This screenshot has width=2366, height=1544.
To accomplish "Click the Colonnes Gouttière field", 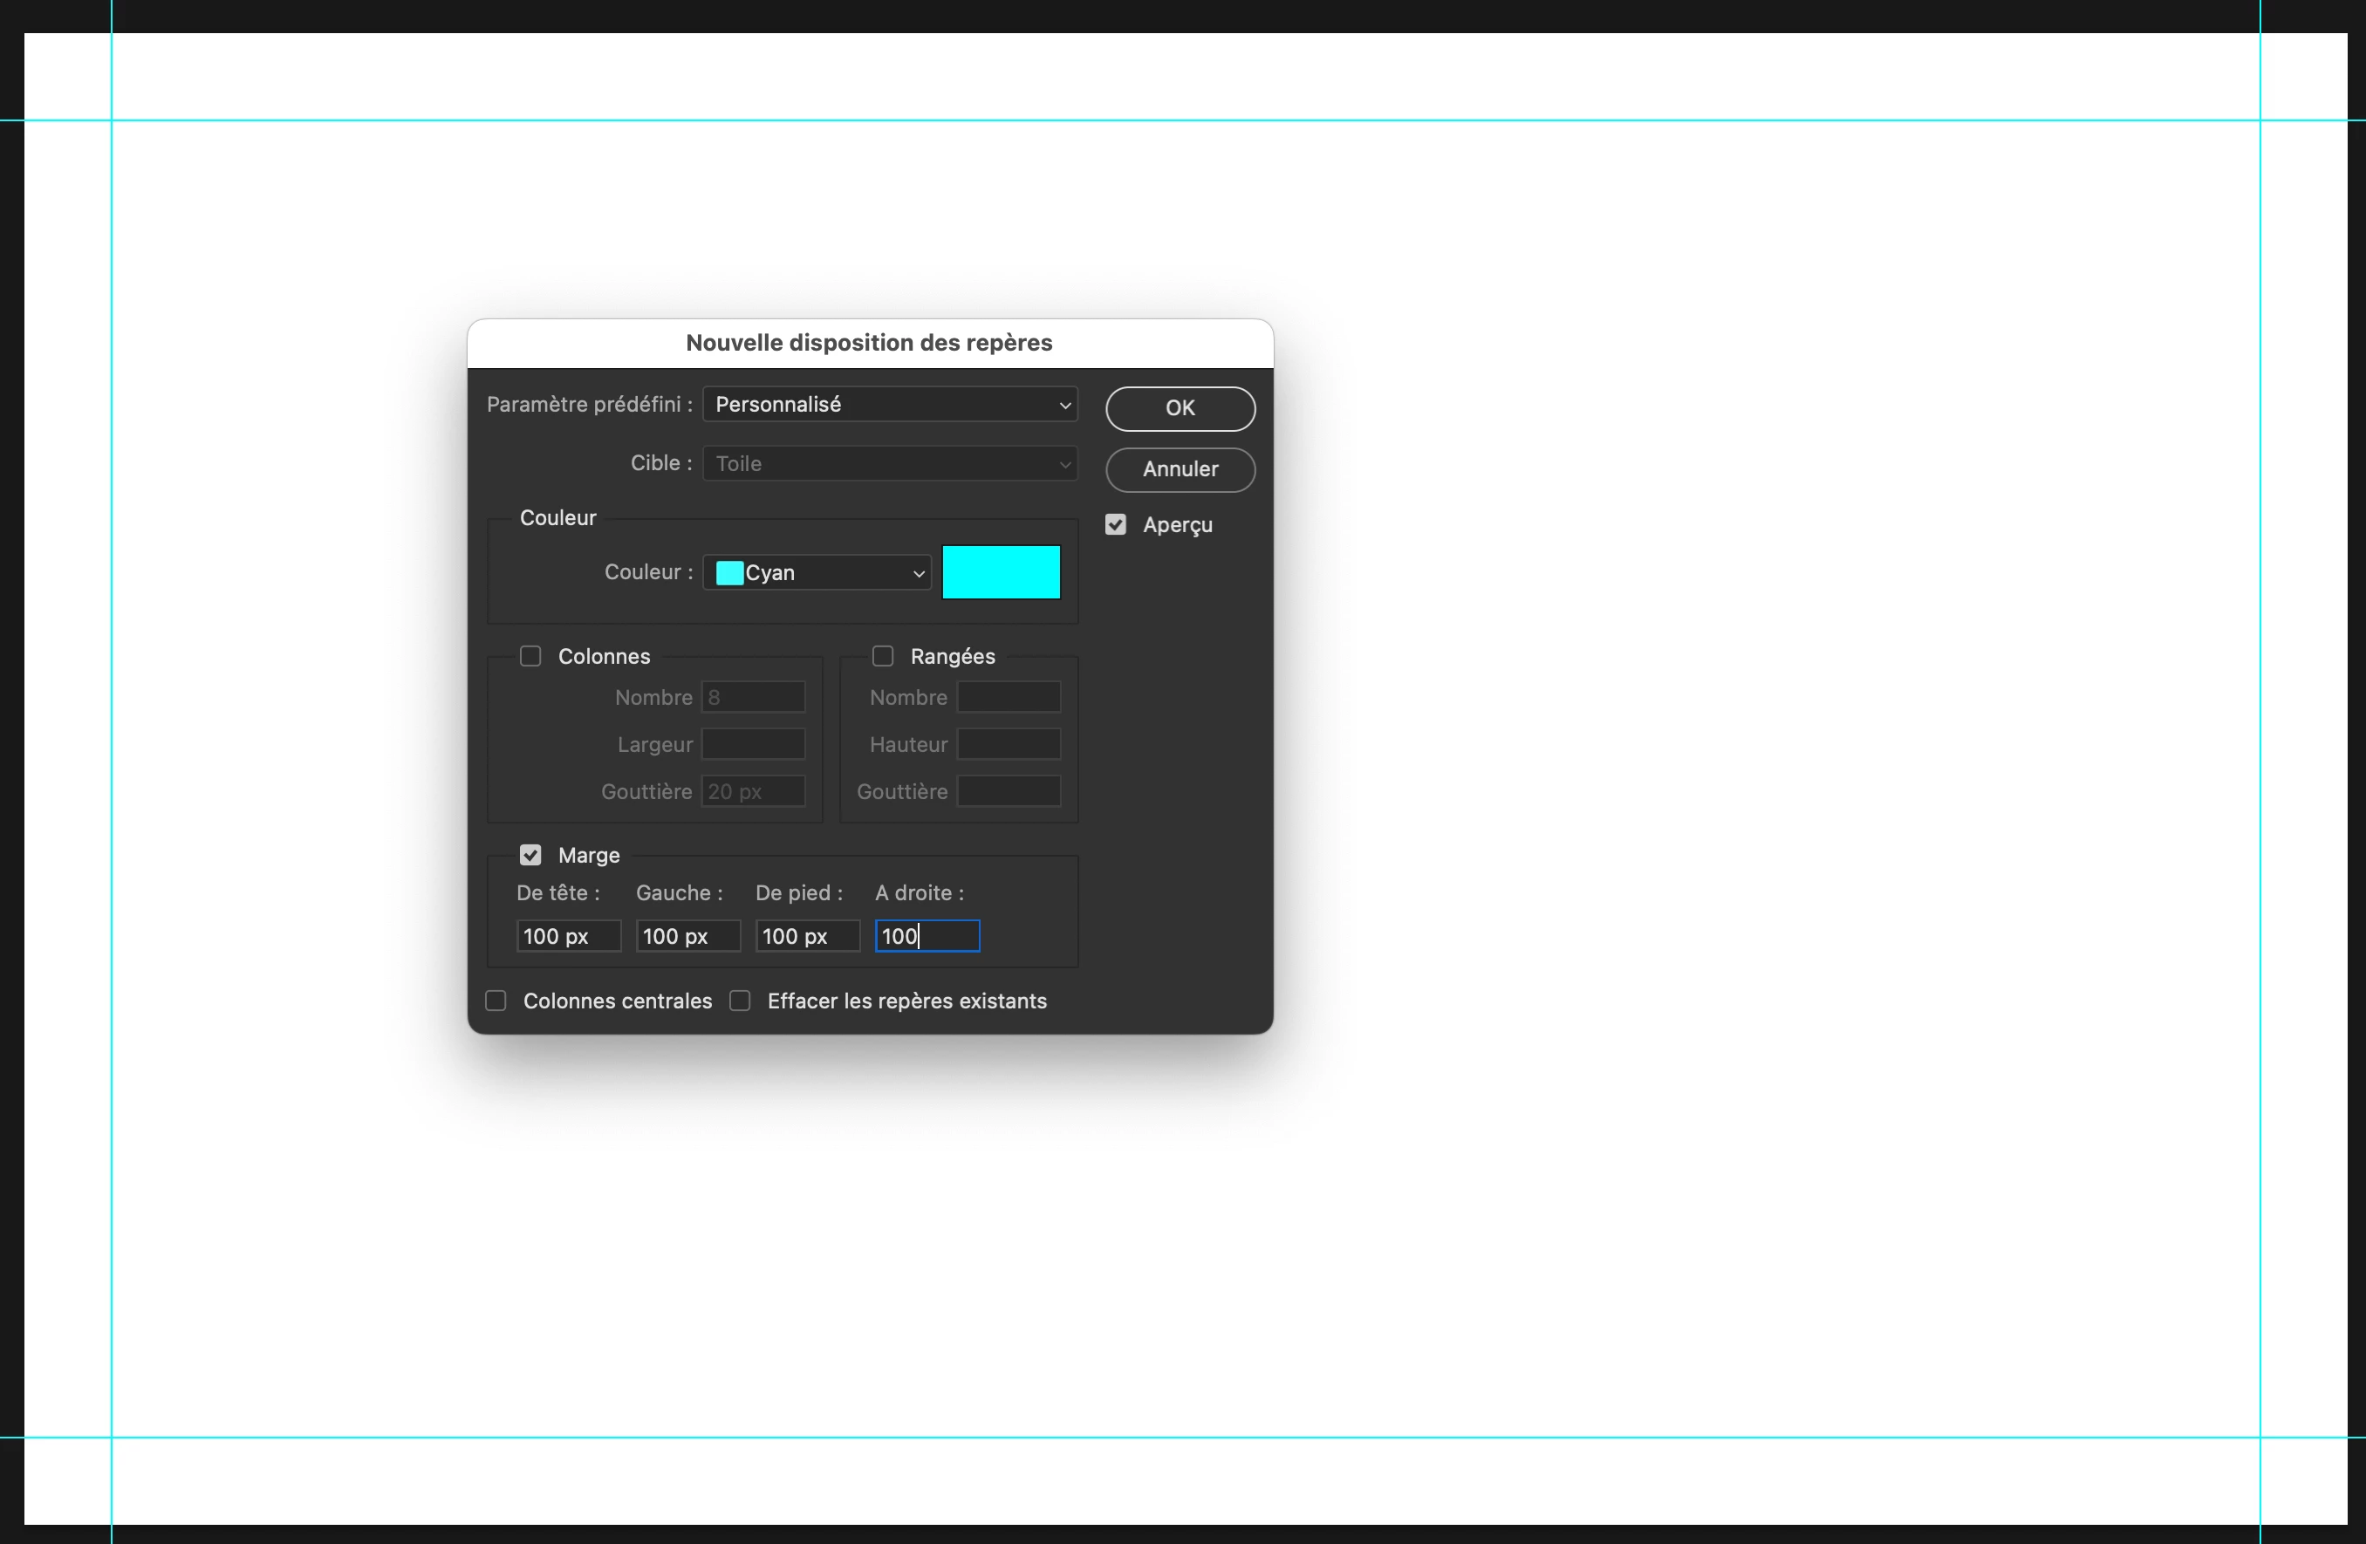I will 753,791.
